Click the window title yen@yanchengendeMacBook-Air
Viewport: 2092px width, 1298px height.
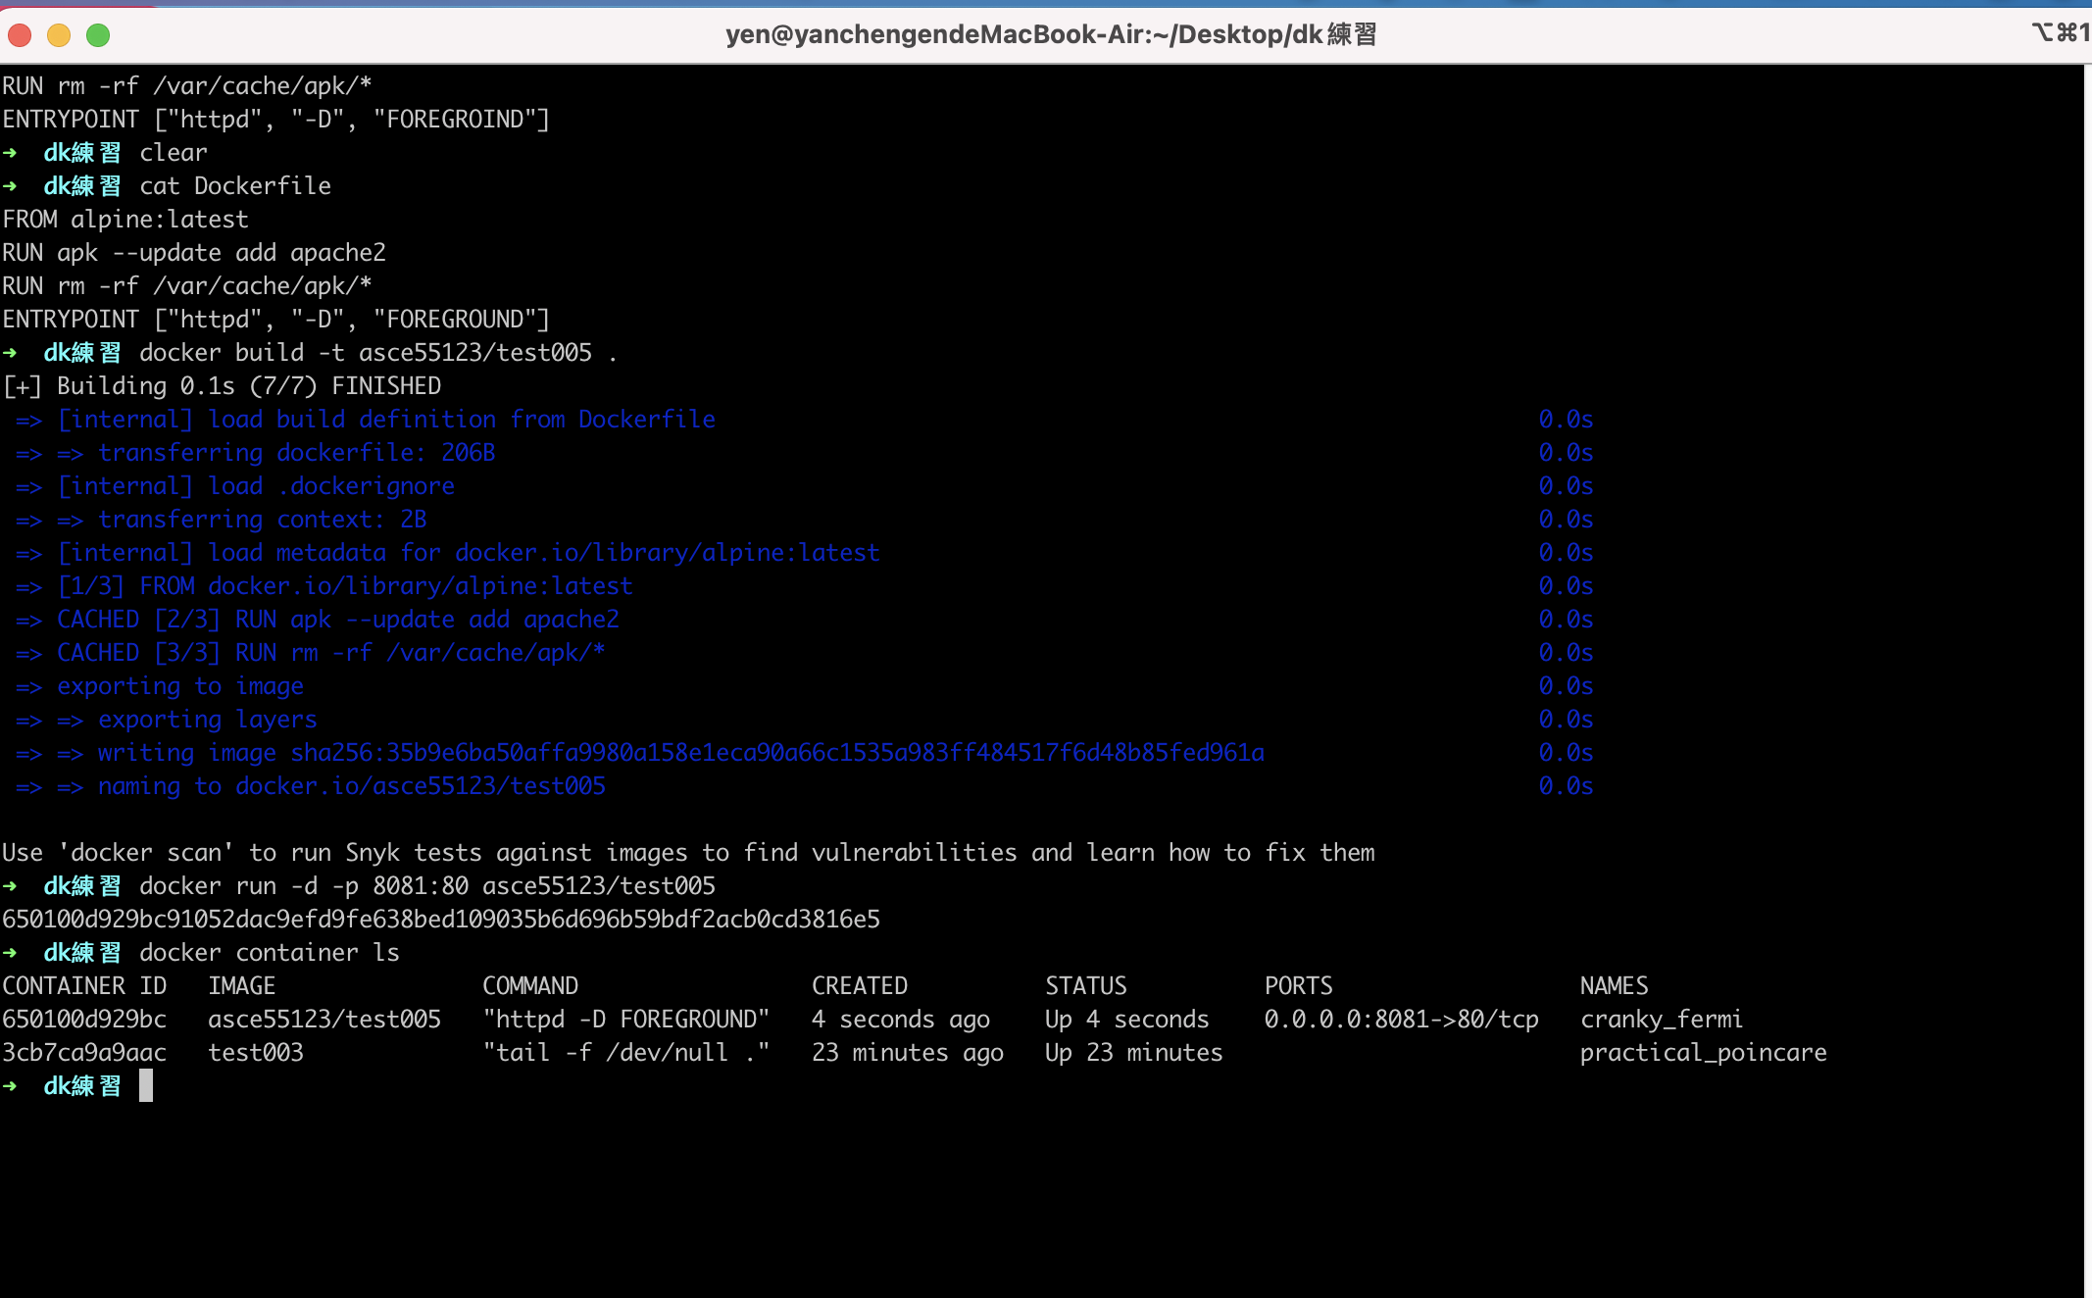(x=1050, y=34)
